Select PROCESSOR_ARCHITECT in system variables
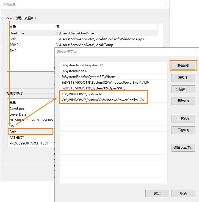 point(31,143)
